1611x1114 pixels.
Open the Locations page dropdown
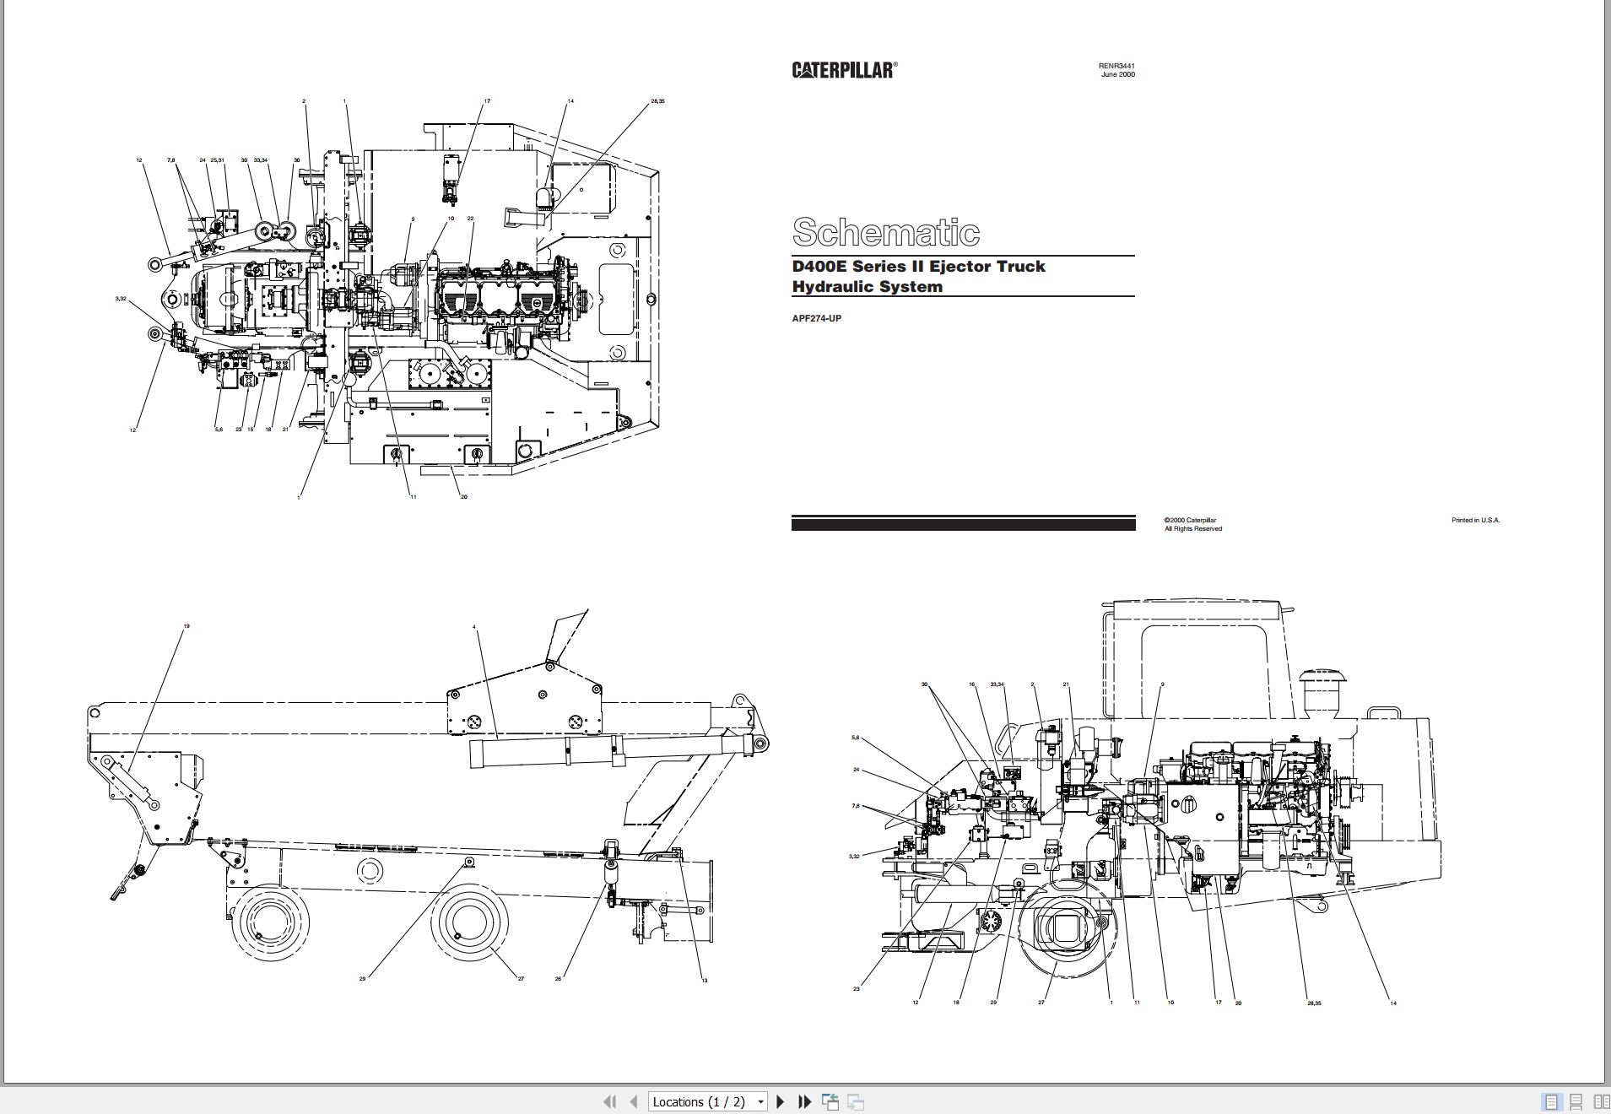[760, 1101]
